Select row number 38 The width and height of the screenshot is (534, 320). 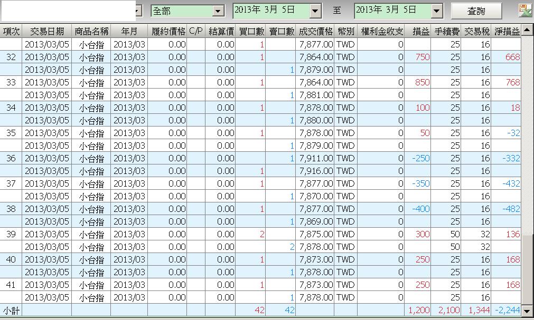tap(11, 209)
